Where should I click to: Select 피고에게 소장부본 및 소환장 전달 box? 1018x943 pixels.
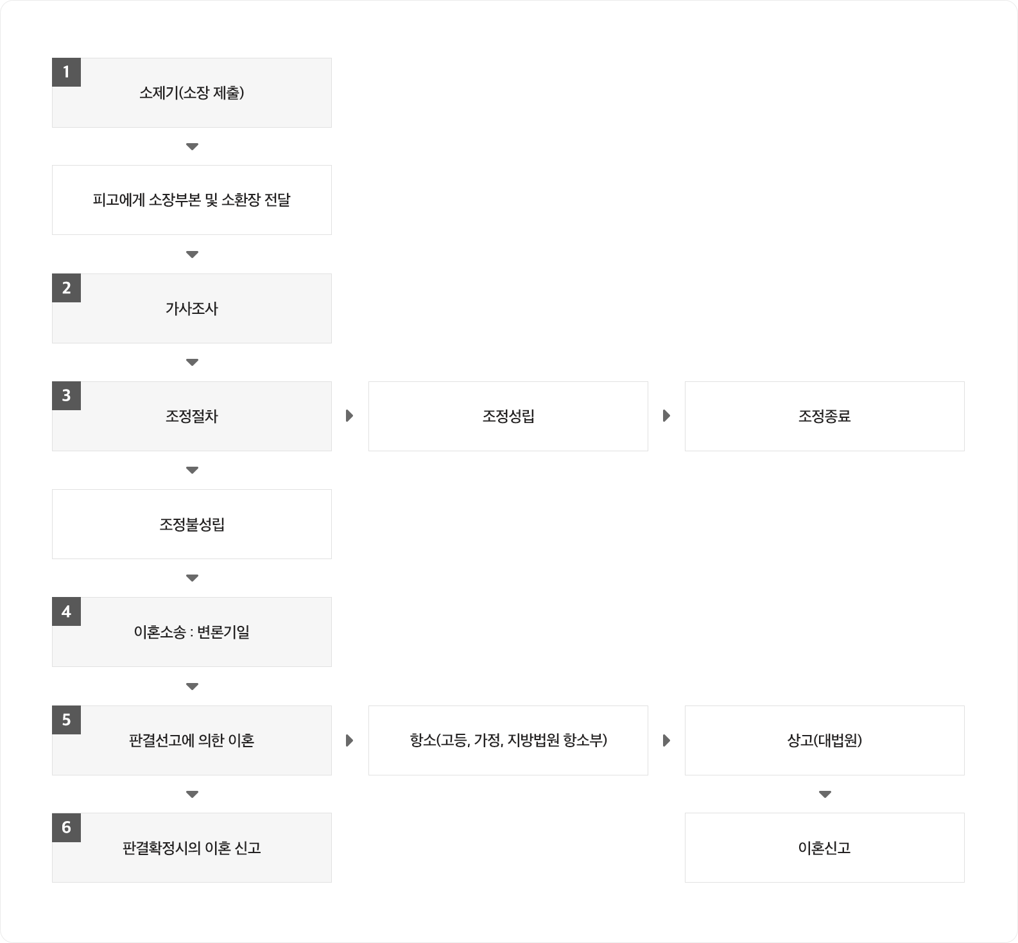[192, 200]
